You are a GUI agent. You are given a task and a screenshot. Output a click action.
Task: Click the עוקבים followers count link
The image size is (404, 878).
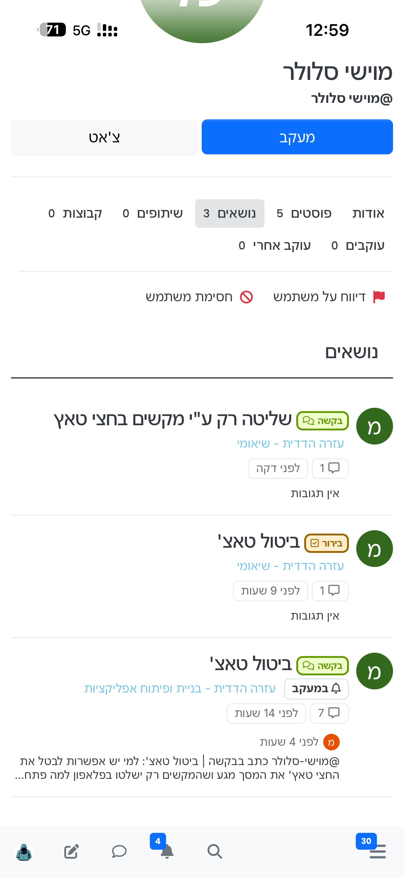pyautogui.click(x=358, y=246)
